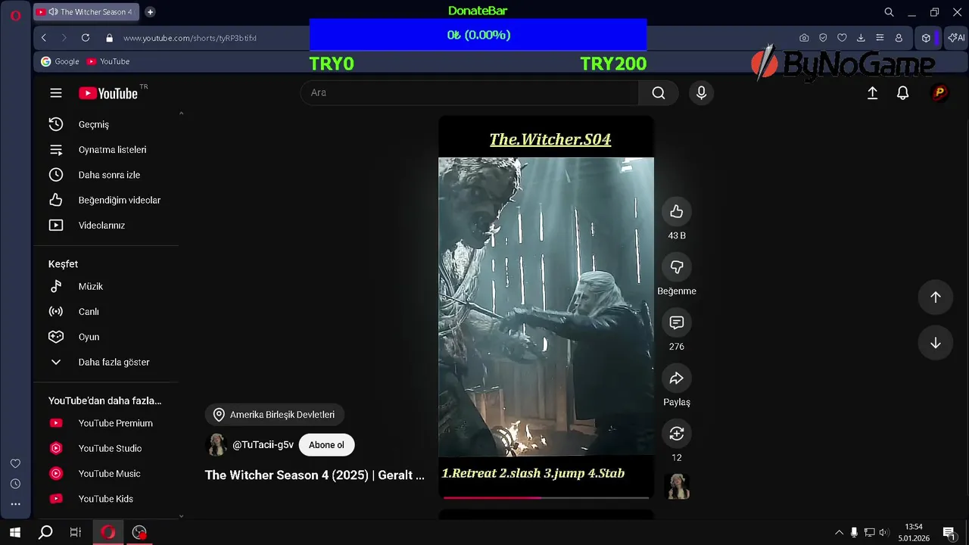Open the browser profile account icon
Screen dimensions: 969x545
click(899, 38)
